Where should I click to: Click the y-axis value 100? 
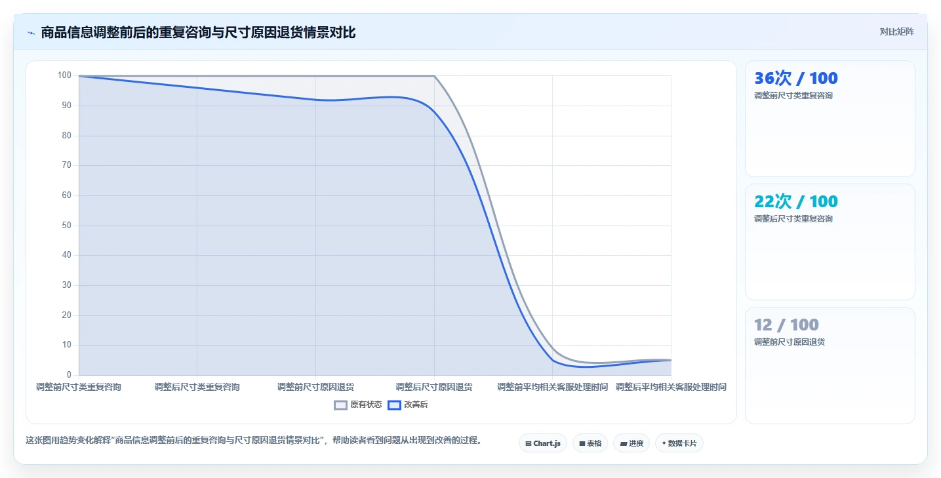64,75
